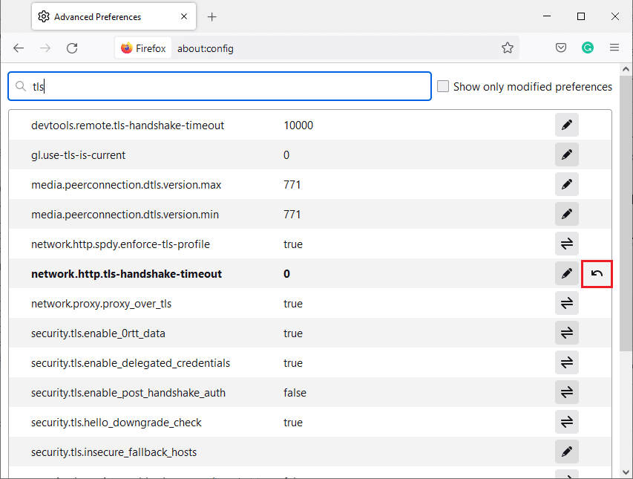Select media.peerconnection.dtls.version.min name
The width and height of the screenshot is (633, 479).
click(125, 215)
